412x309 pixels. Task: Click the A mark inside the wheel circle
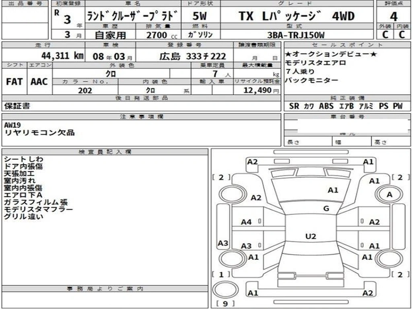click(x=389, y=195)
